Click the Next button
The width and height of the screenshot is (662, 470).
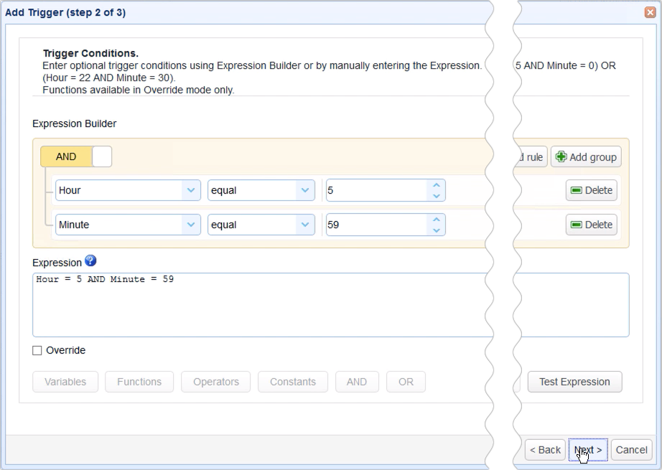[x=587, y=450]
